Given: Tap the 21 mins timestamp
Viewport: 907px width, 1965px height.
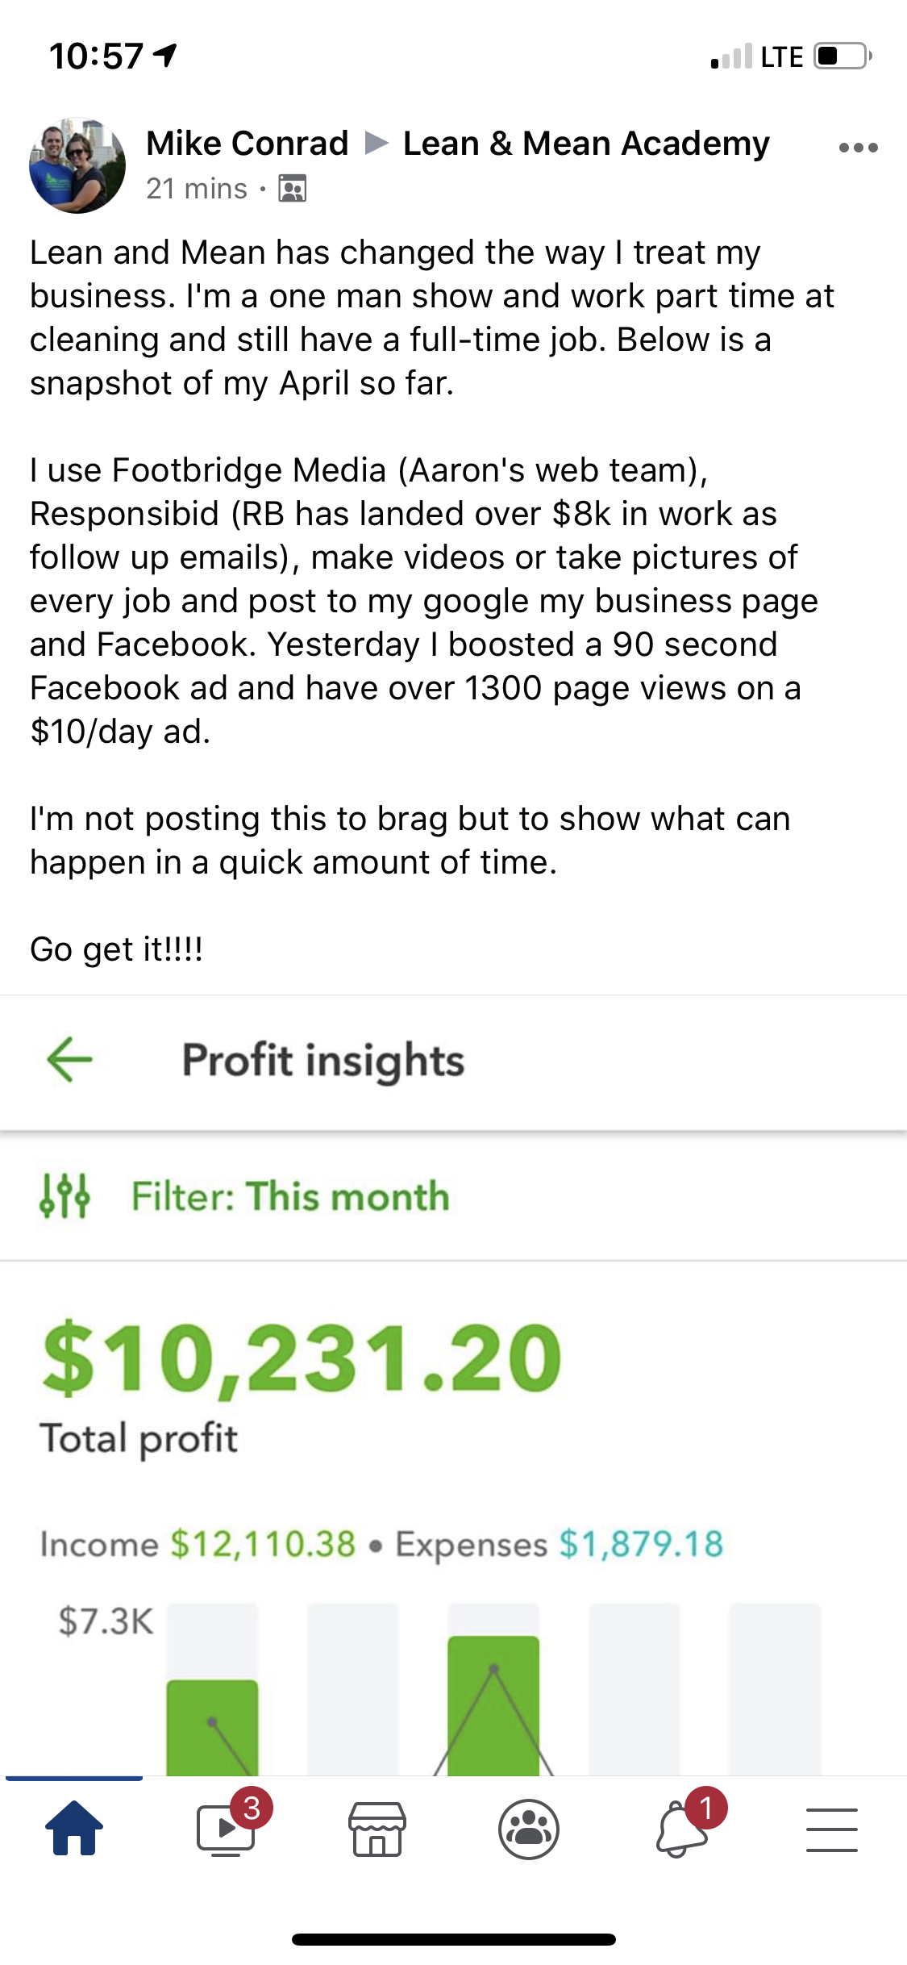Looking at the screenshot, I should click(x=196, y=189).
